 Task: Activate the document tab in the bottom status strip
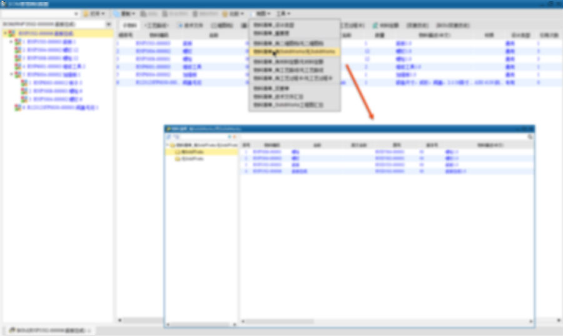tap(49, 330)
